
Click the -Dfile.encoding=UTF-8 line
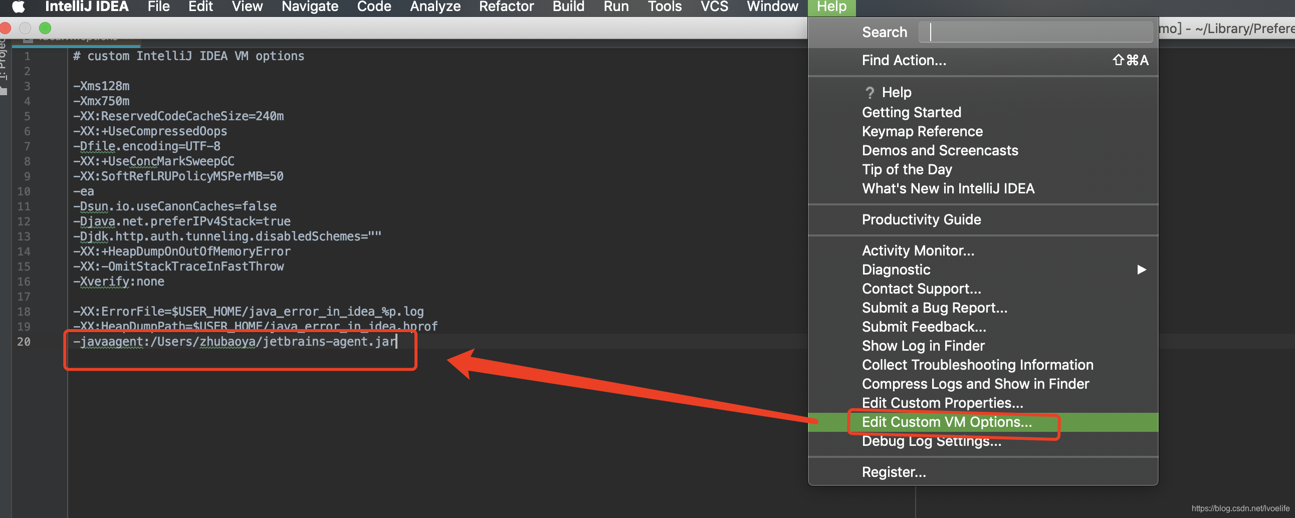147,146
